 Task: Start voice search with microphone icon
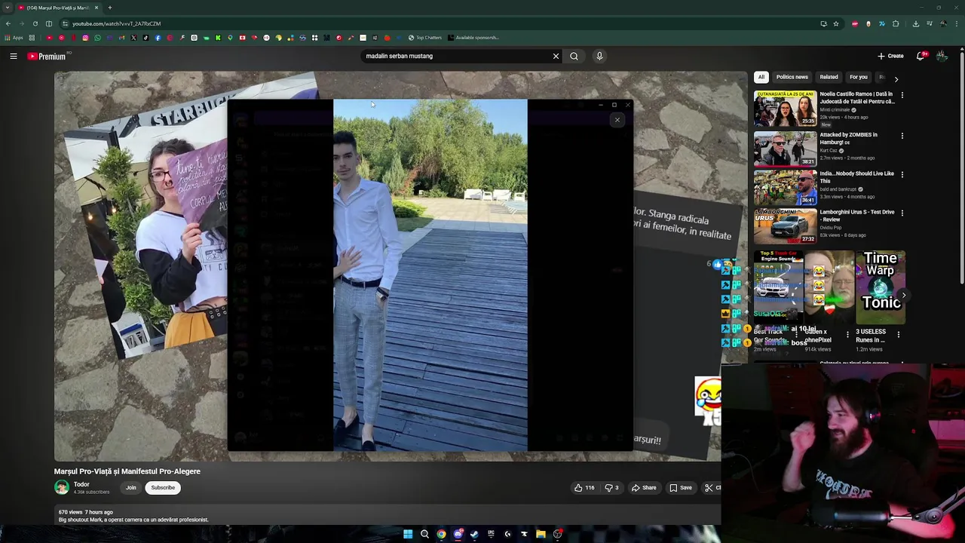pyautogui.click(x=599, y=56)
